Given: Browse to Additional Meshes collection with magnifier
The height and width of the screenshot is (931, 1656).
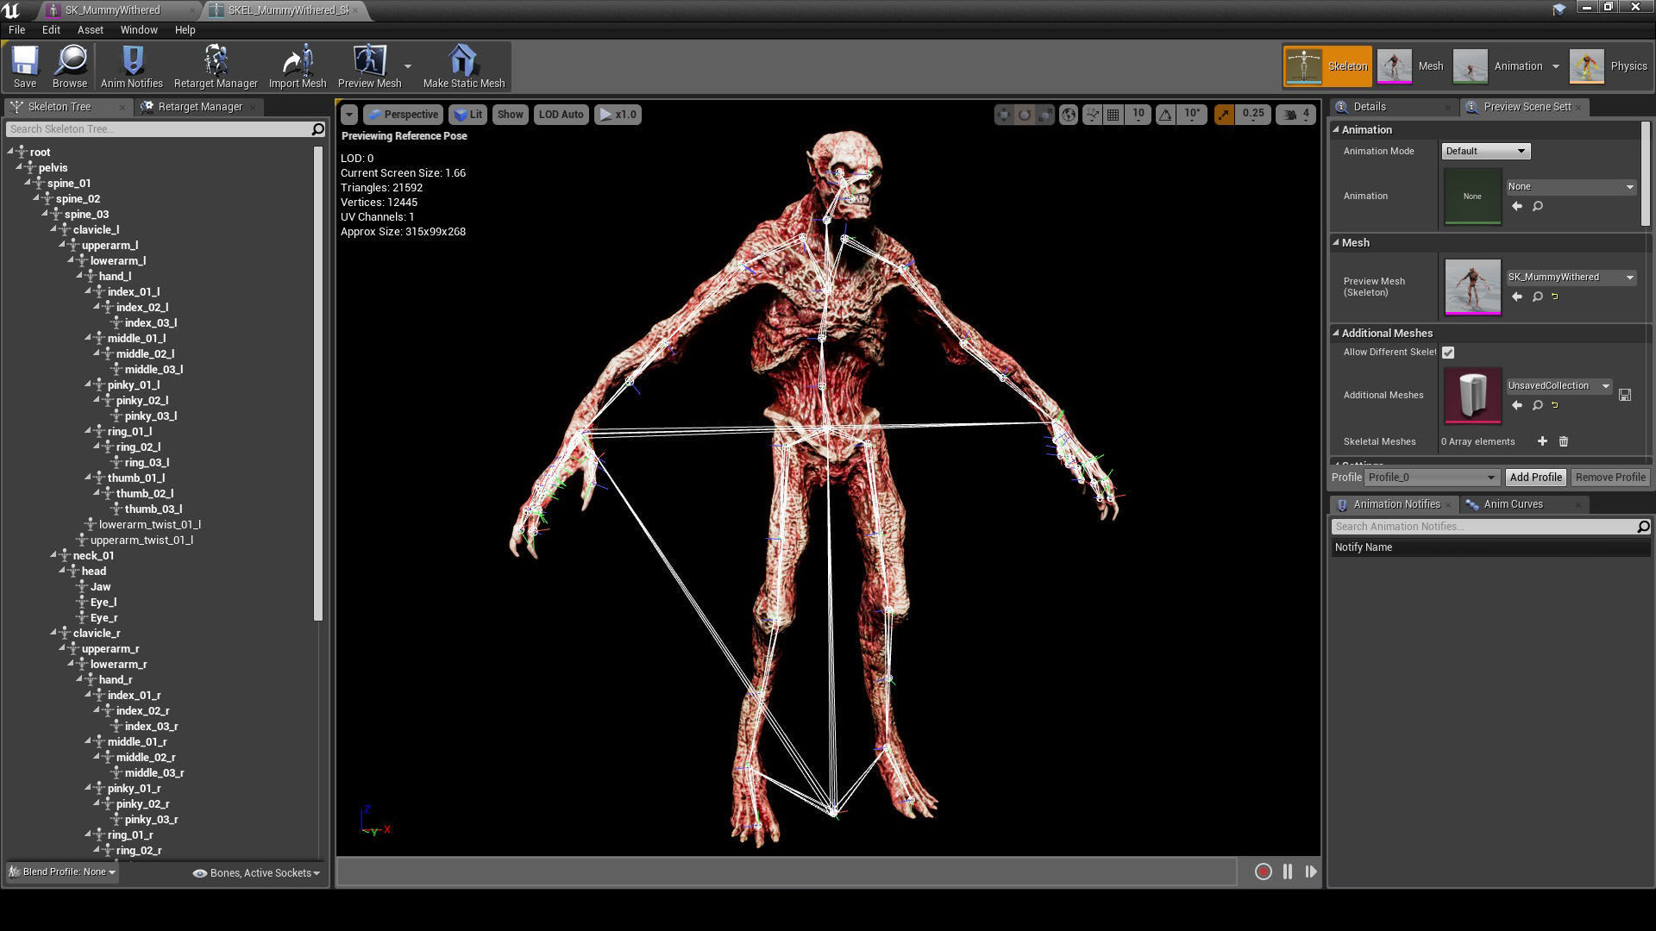Looking at the screenshot, I should coord(1538,406).
